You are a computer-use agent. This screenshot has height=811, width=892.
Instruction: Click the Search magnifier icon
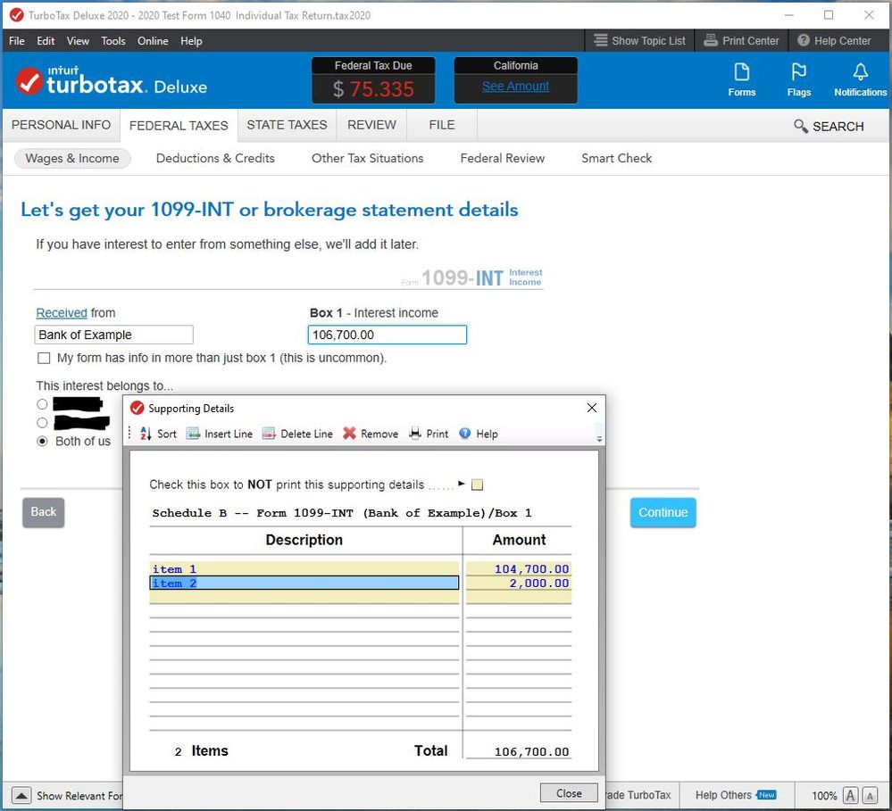tap(800, 126)
